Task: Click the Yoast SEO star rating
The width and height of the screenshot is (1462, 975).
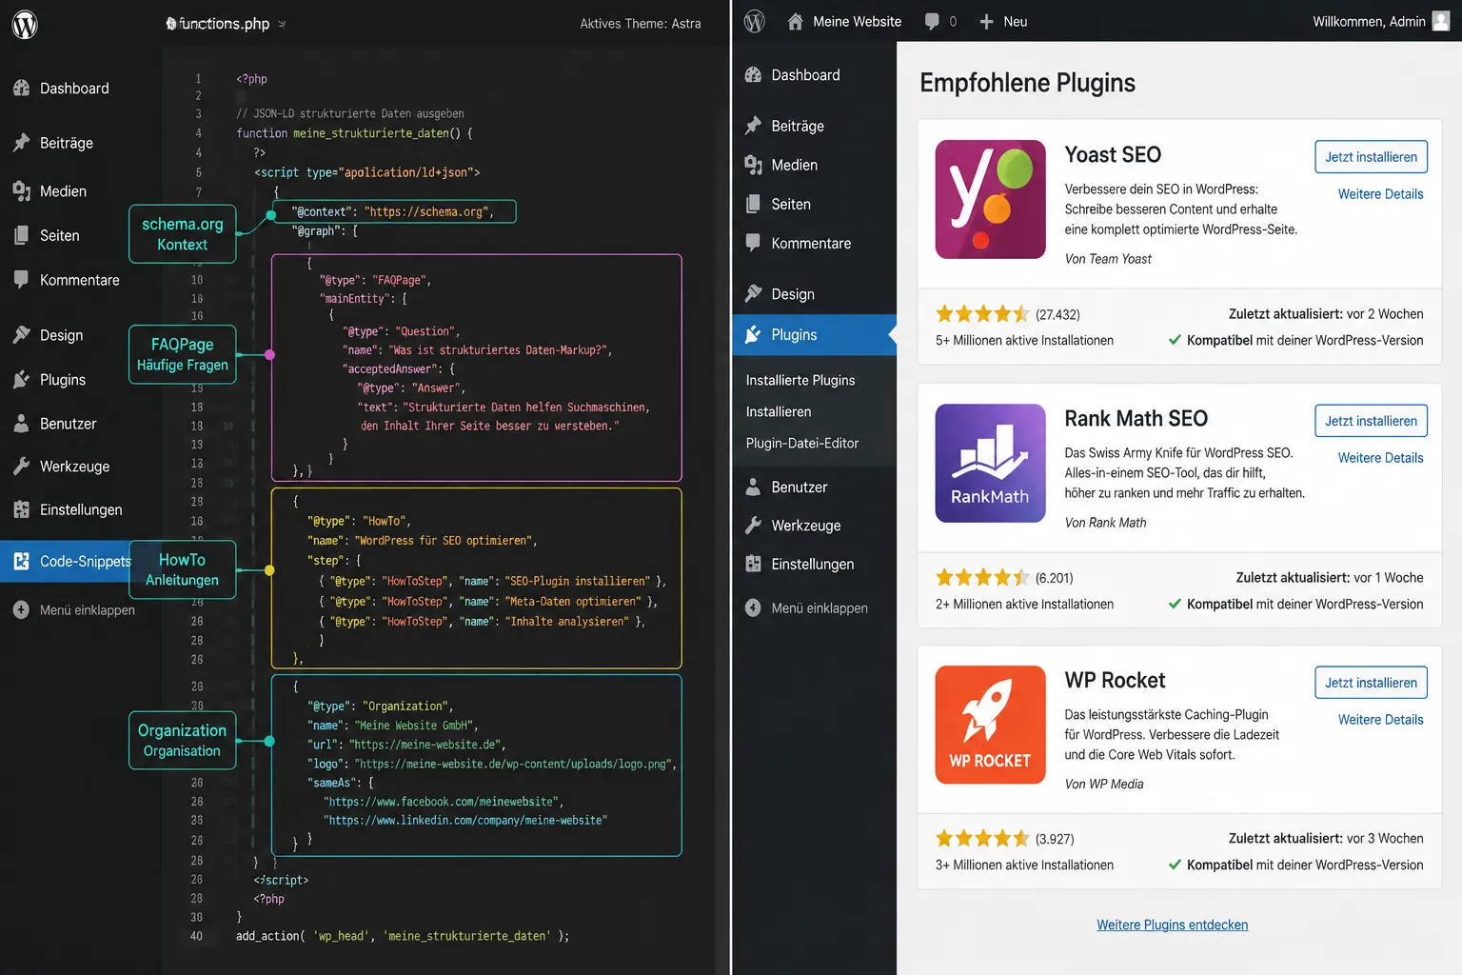Action: [981, 314]
